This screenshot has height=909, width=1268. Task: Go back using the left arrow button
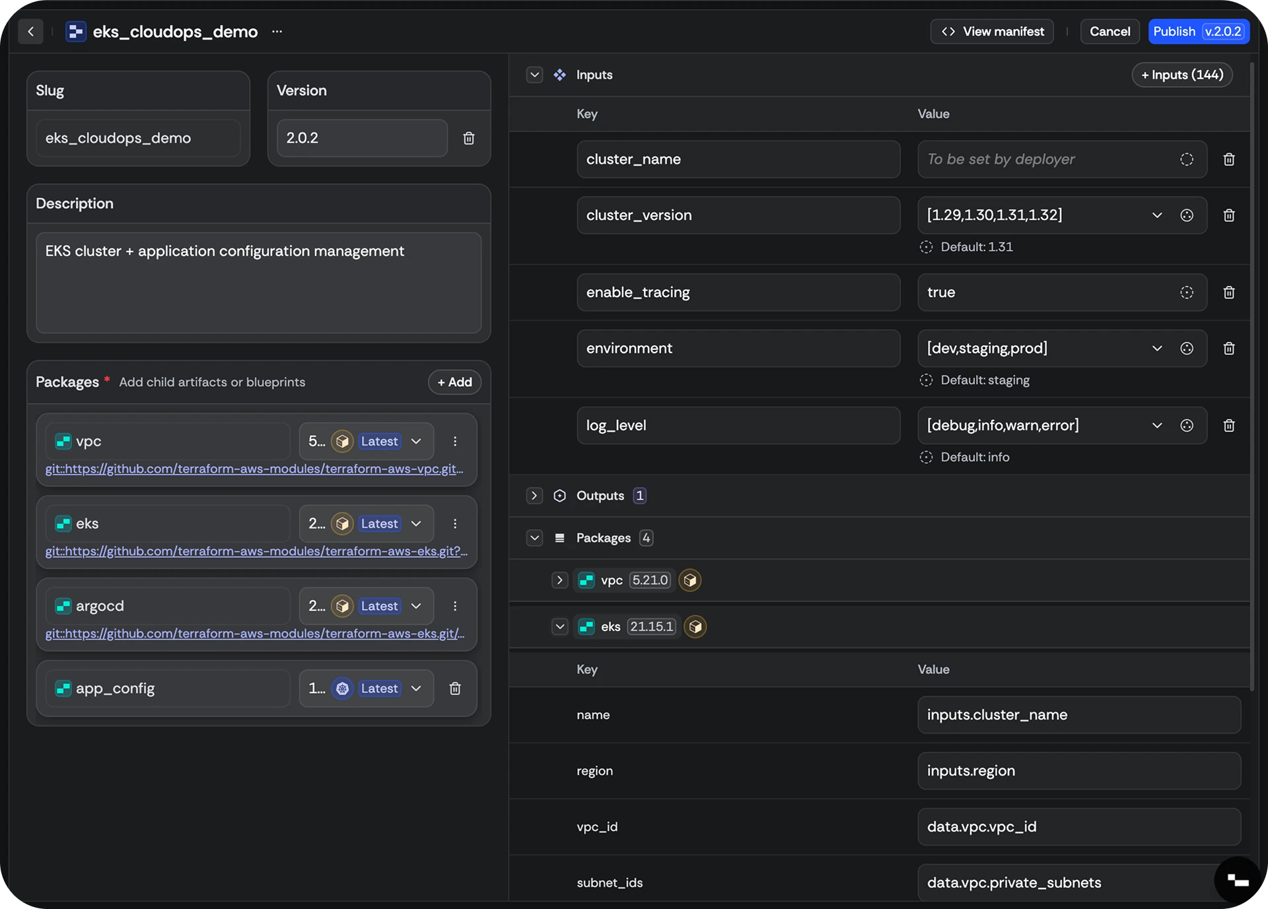click(30, 31)
